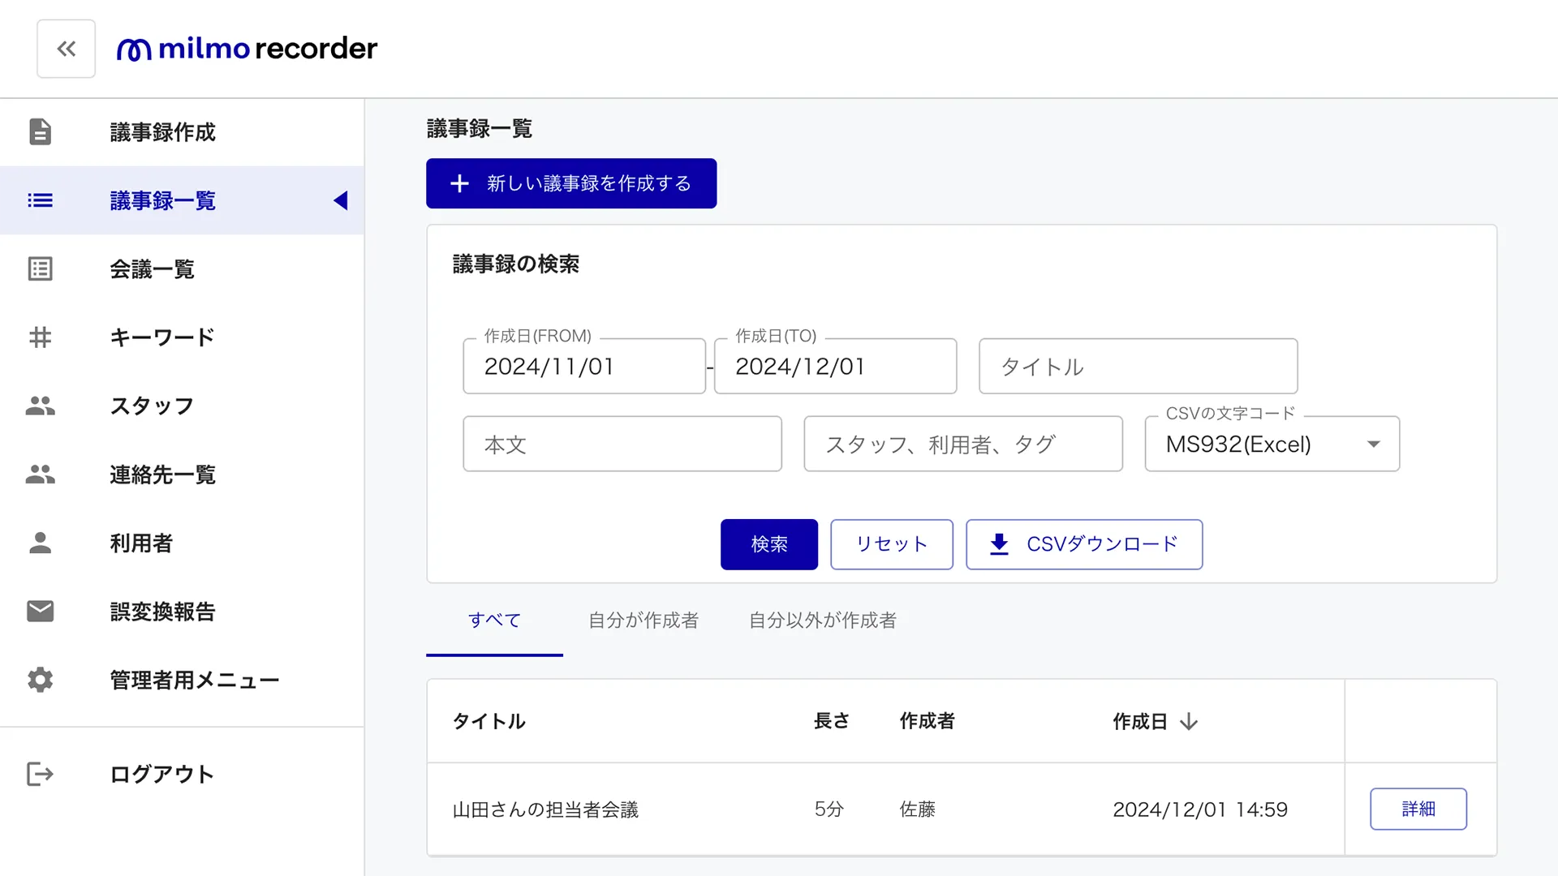
Task: Click the スタッフ people icon
Action: click(x=40, y=406)
